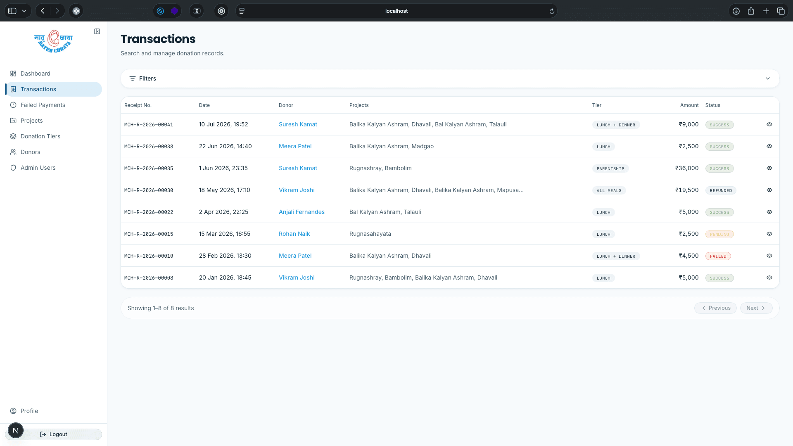Viewport: 793px width, 446px height.
Task: Open the browser share menu
Action: click(x=751, y=11)
